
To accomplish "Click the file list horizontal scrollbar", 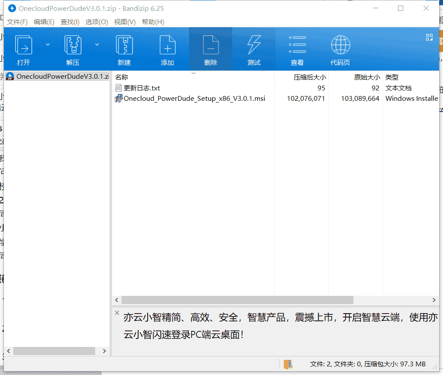I will 238,300.
